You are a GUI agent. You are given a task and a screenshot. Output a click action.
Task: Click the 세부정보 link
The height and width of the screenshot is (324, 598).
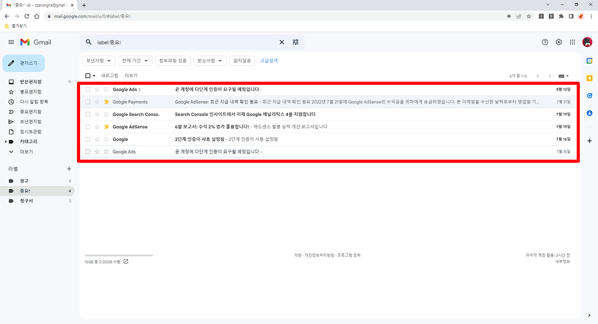[x=563, y=262]
